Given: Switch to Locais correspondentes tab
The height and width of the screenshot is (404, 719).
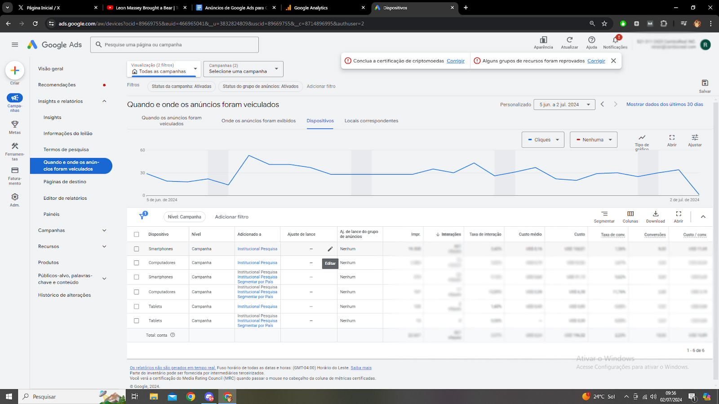Looking at the screenshot, I should tap(371, 121).
